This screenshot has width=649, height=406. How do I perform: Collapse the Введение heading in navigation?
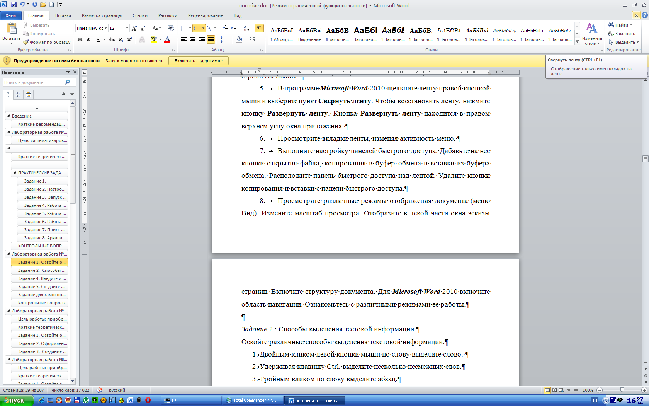tap(9, 116)
